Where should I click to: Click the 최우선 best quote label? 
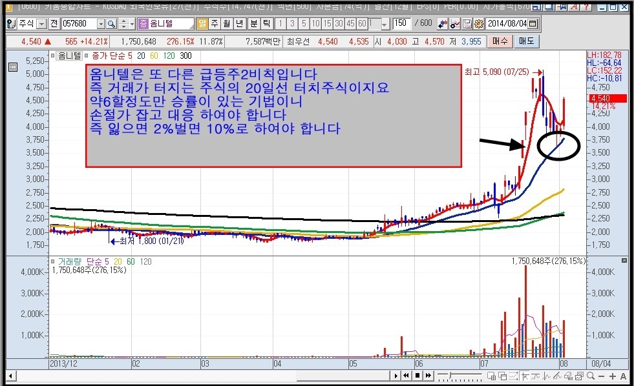pyautogui.click(x=298, y=41)
